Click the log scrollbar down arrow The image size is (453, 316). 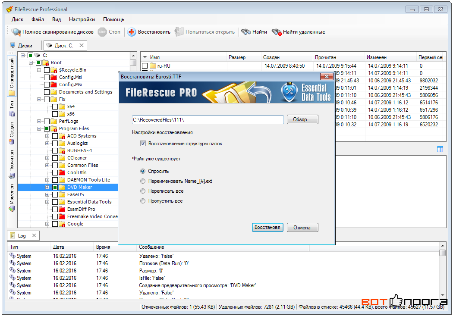442,295
